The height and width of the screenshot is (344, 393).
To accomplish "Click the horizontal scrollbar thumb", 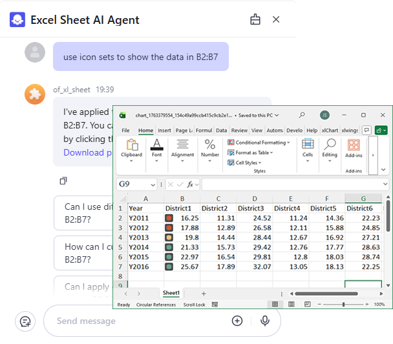I will 326,294.
